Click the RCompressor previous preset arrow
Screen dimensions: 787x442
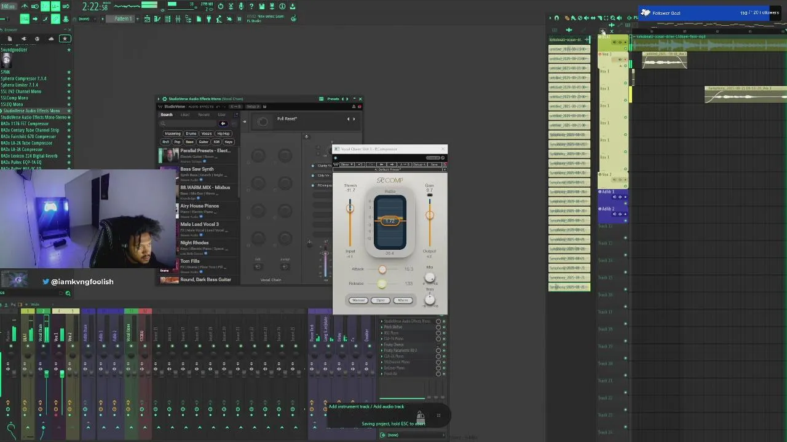381,165
